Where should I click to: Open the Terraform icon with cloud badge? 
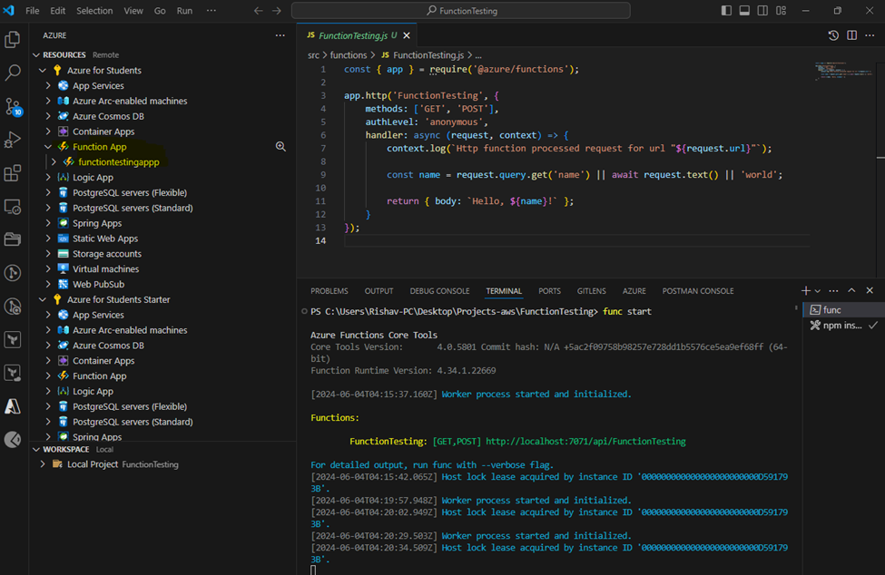coord(13,373)
